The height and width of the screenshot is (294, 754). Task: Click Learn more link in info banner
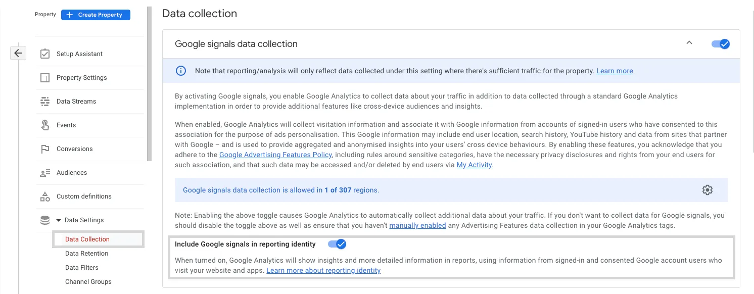pyautogui.click(x=615, y=71)
